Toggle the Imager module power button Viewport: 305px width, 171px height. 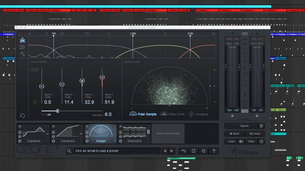click(87, 141)
